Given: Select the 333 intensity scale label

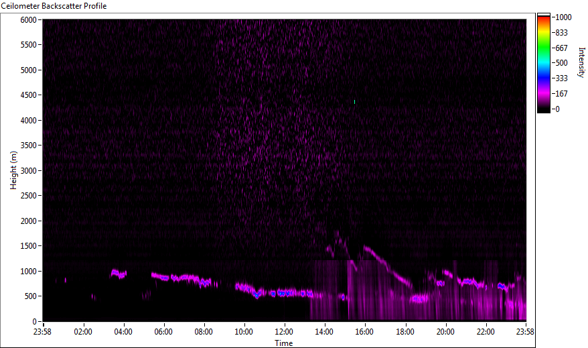Looking at the screenshot, I should [x=561, y=78].
